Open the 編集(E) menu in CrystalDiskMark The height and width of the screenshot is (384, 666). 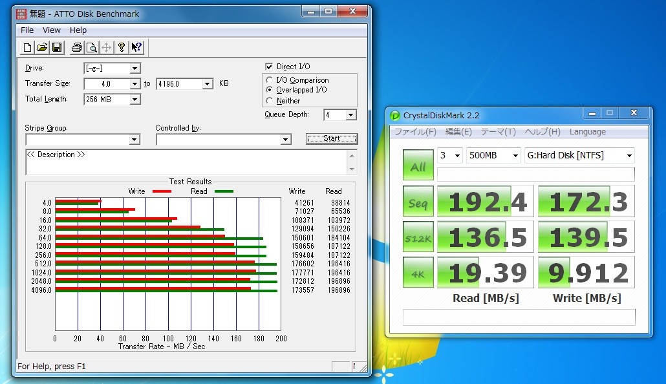(x=458, y=132)
